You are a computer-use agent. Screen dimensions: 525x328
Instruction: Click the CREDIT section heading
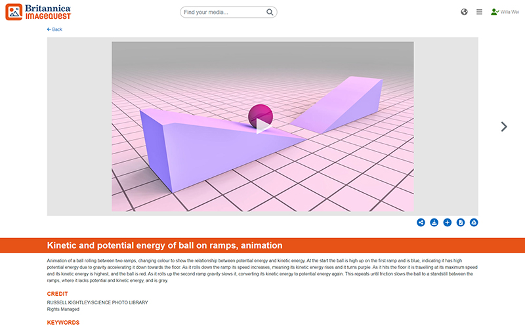[x=57, y=294]
